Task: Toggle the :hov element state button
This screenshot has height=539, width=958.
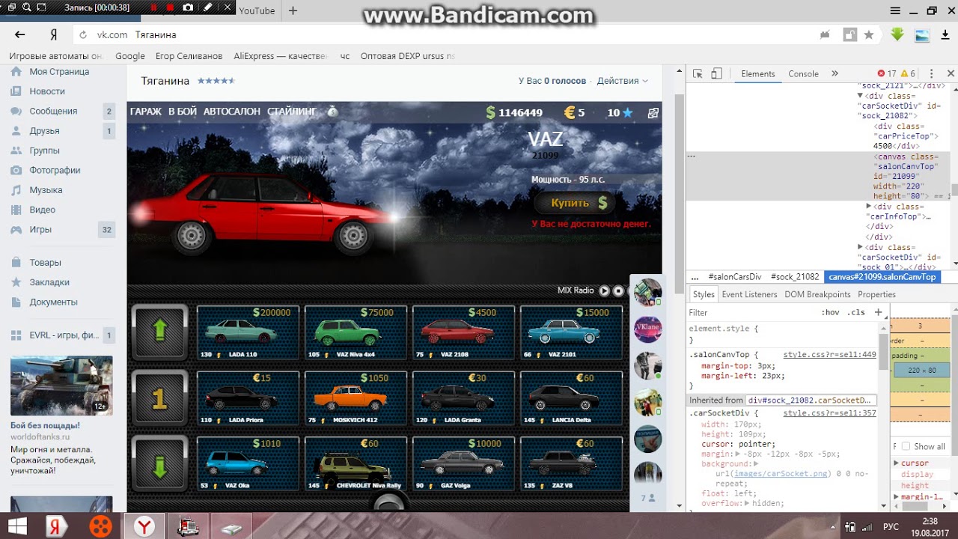Action: pyautogui.click(x=830, y=312)
